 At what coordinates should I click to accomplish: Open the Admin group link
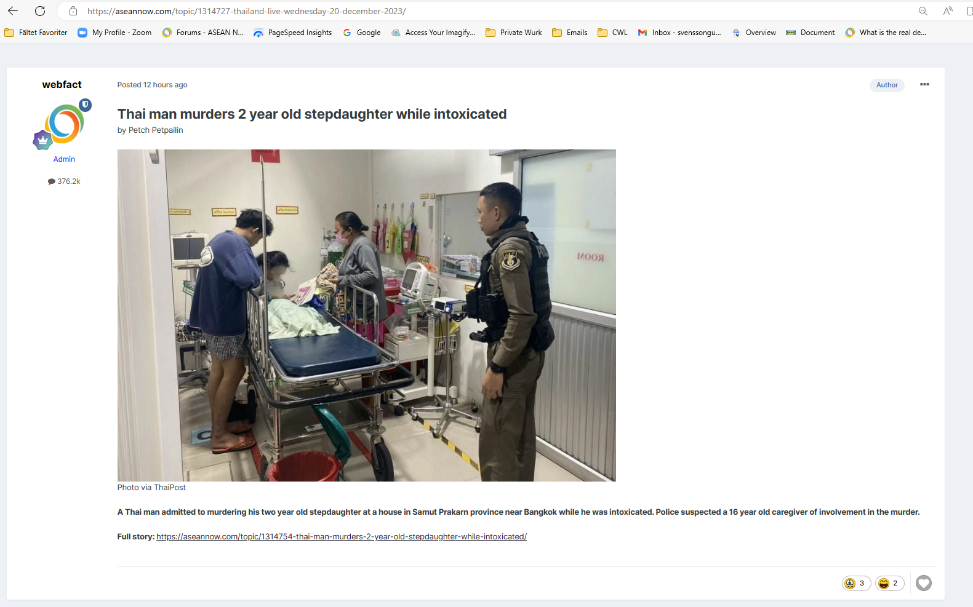[x=64, y=159]
